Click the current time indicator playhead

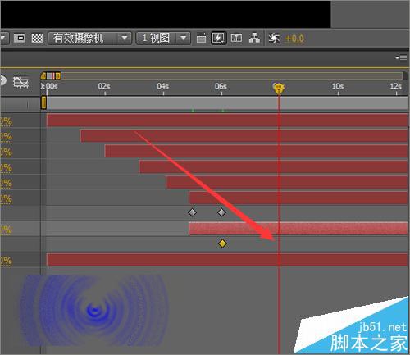click(x=279, y=89)
